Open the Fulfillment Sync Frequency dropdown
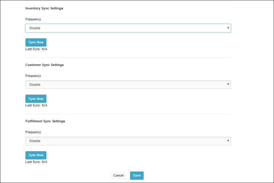 click(x=128, y=141)
